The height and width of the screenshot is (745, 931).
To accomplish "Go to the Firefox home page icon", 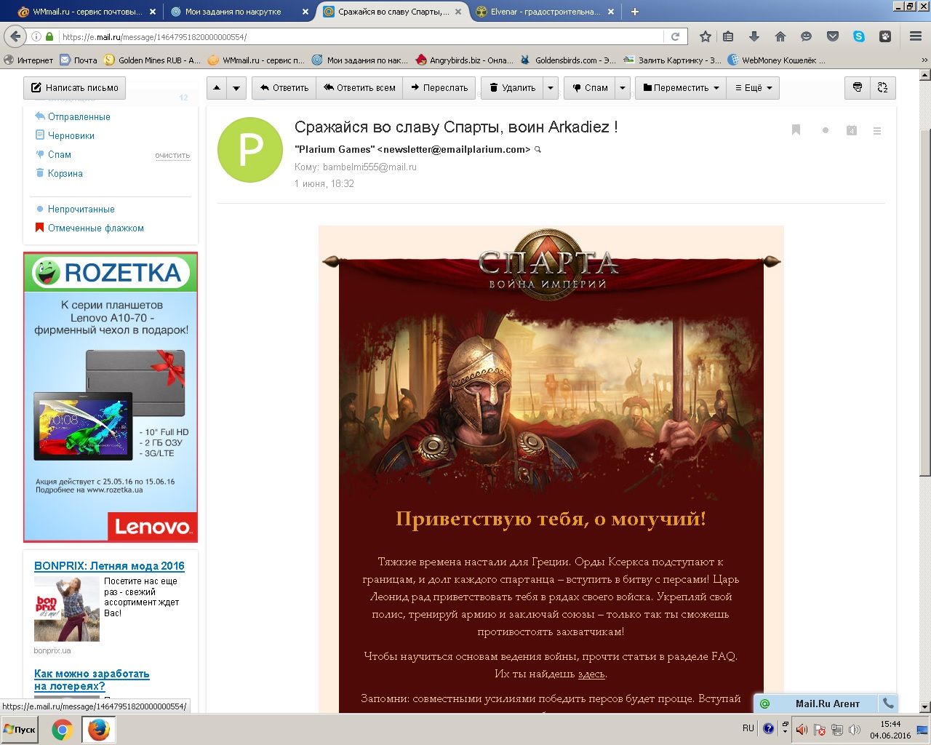I will [x=780, y=36].
